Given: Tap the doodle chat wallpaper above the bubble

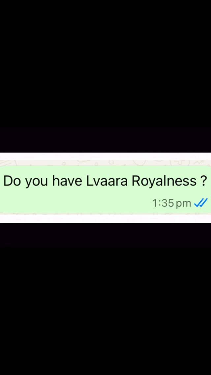Looking at the screenshot, I should (105, 163).
